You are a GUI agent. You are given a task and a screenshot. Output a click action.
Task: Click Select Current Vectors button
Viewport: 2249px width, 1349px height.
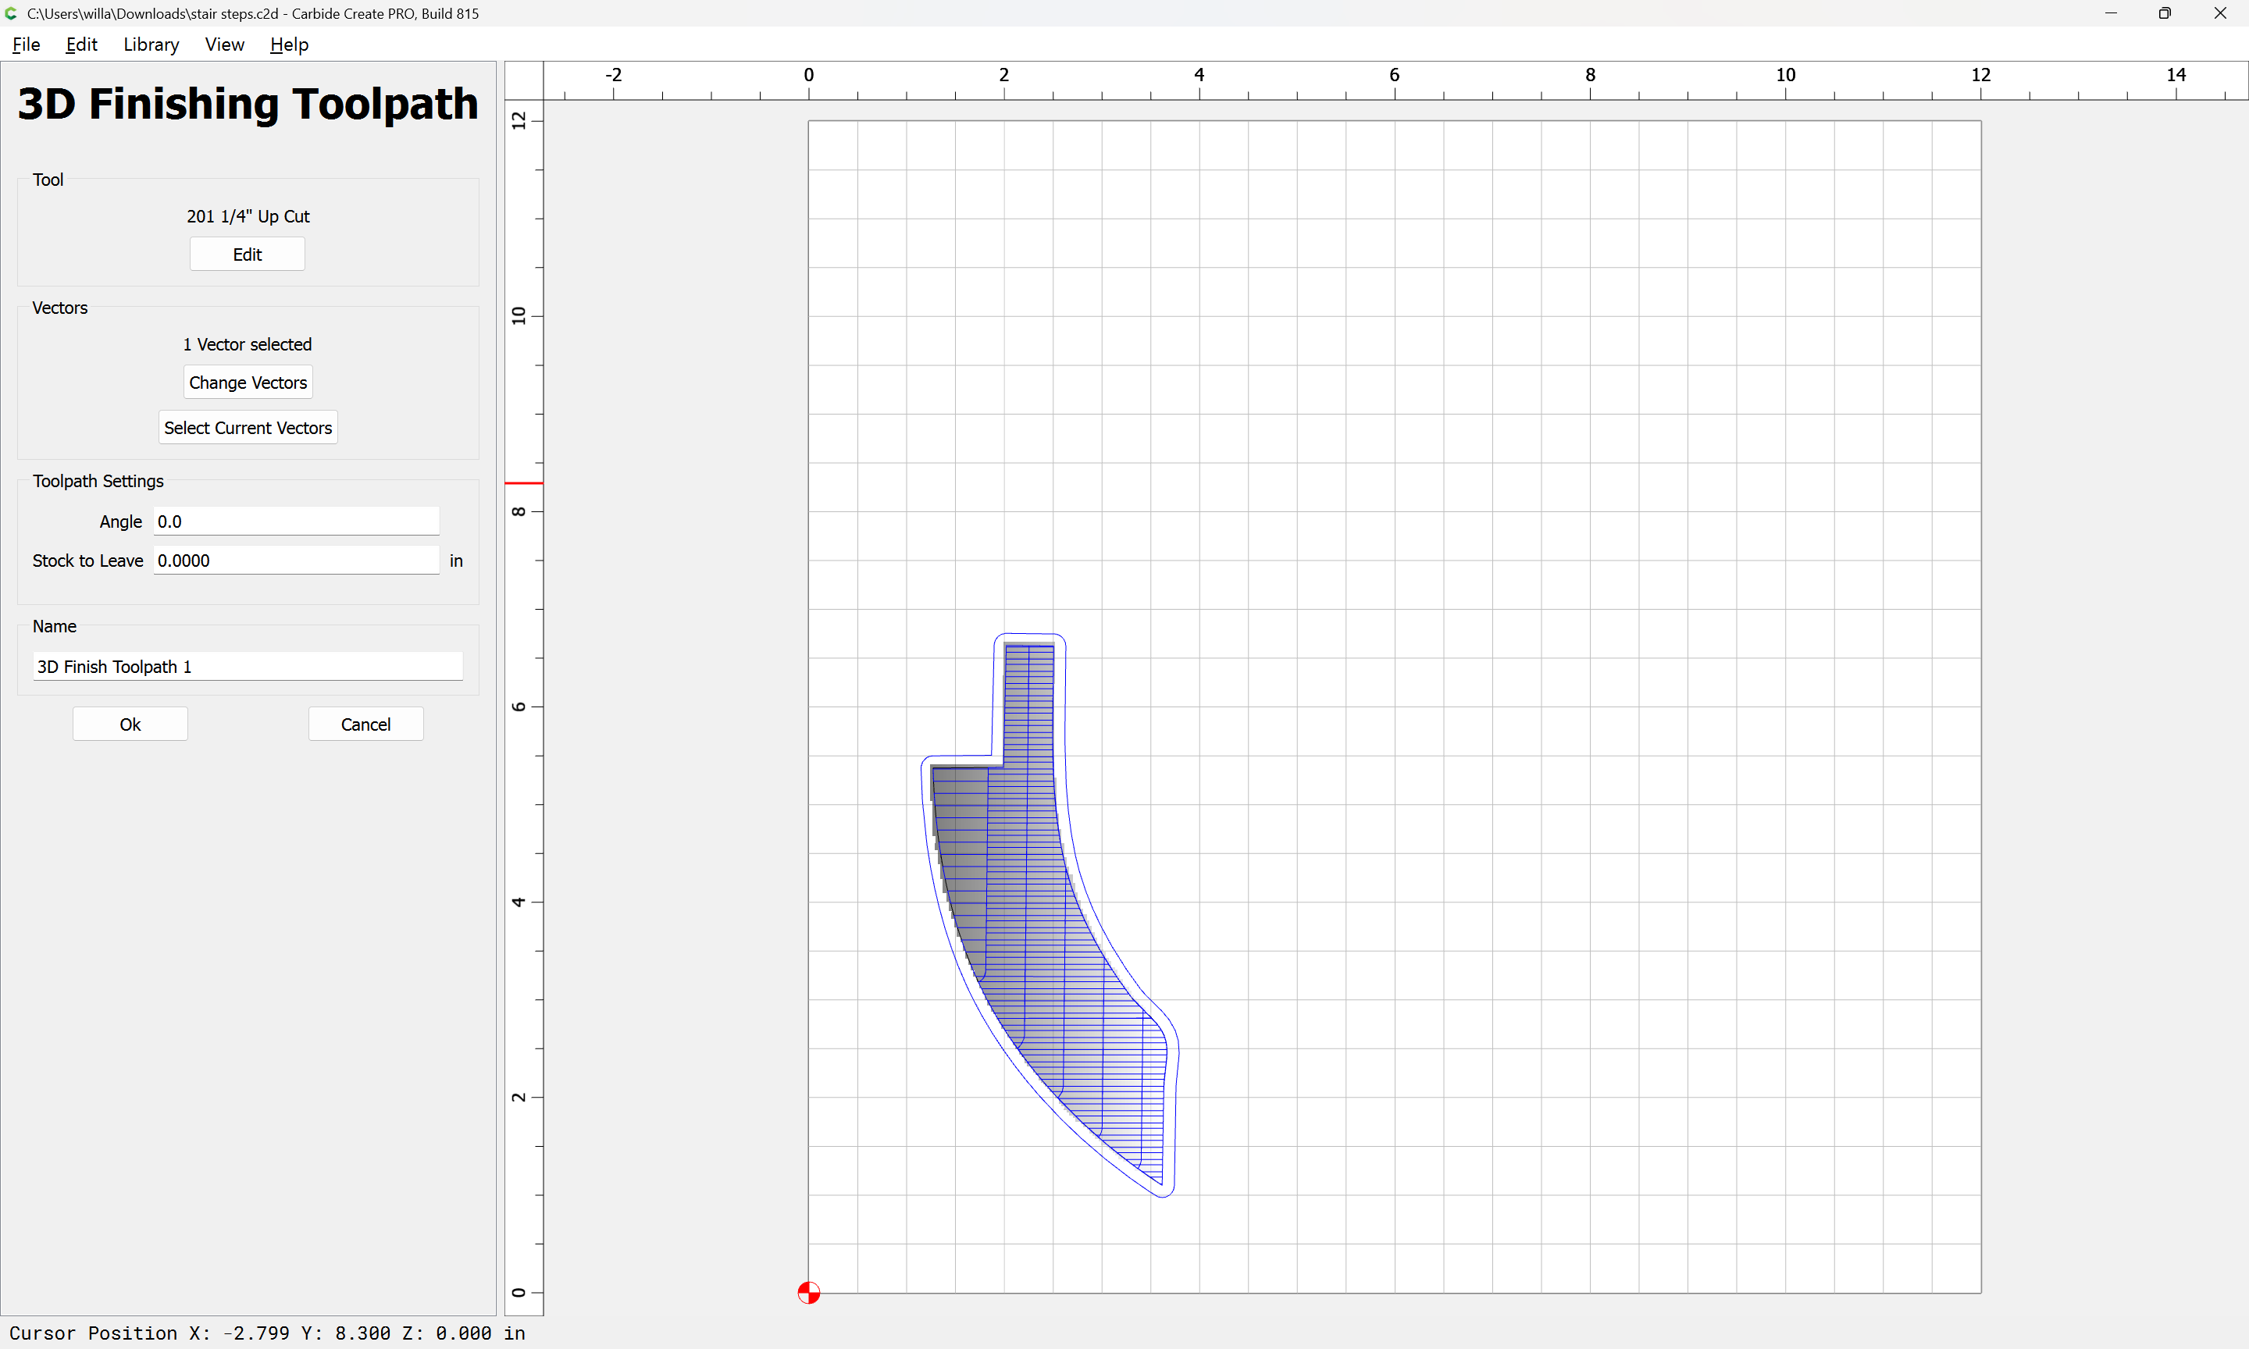[x=248, y=428]
